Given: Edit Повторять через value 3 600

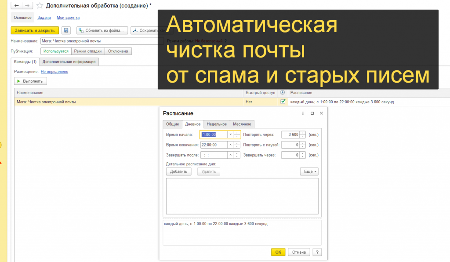Looking at the screenshot, I should coord(290,135).
